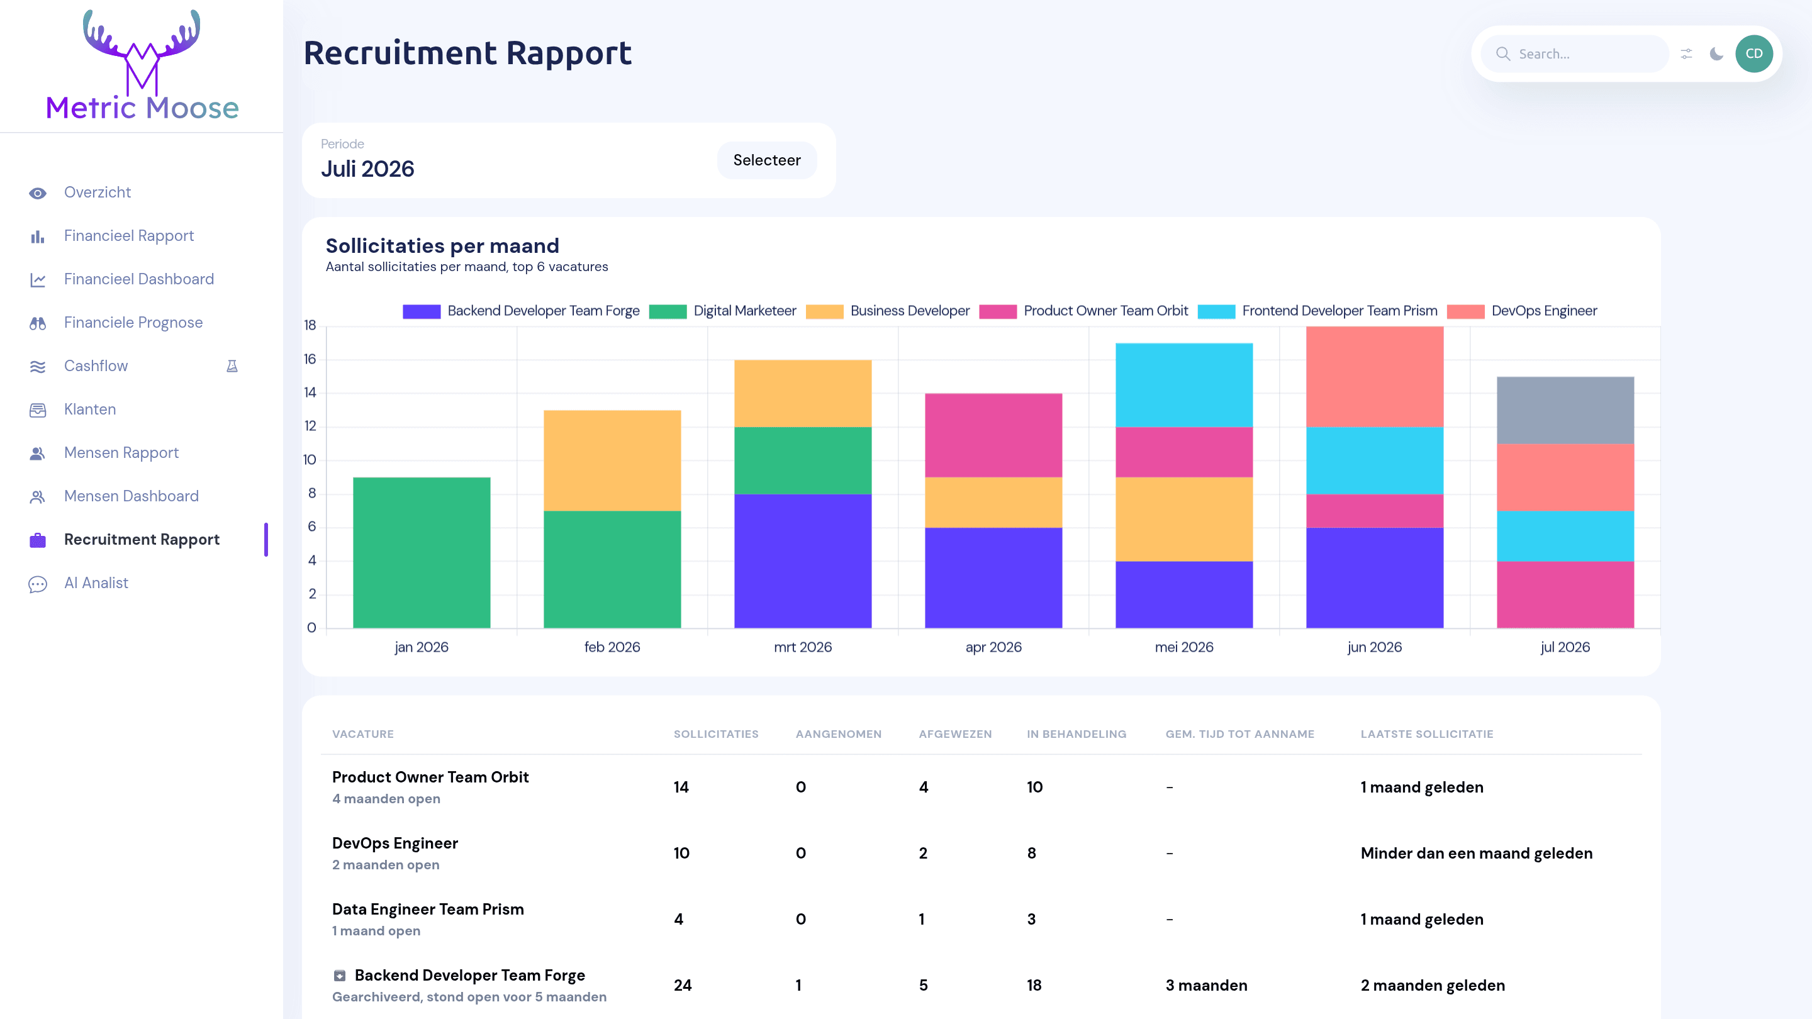Open Data Engineer Team Prism vacancy row
This screenshot has width=1812, height=1019.
[981, 920]
